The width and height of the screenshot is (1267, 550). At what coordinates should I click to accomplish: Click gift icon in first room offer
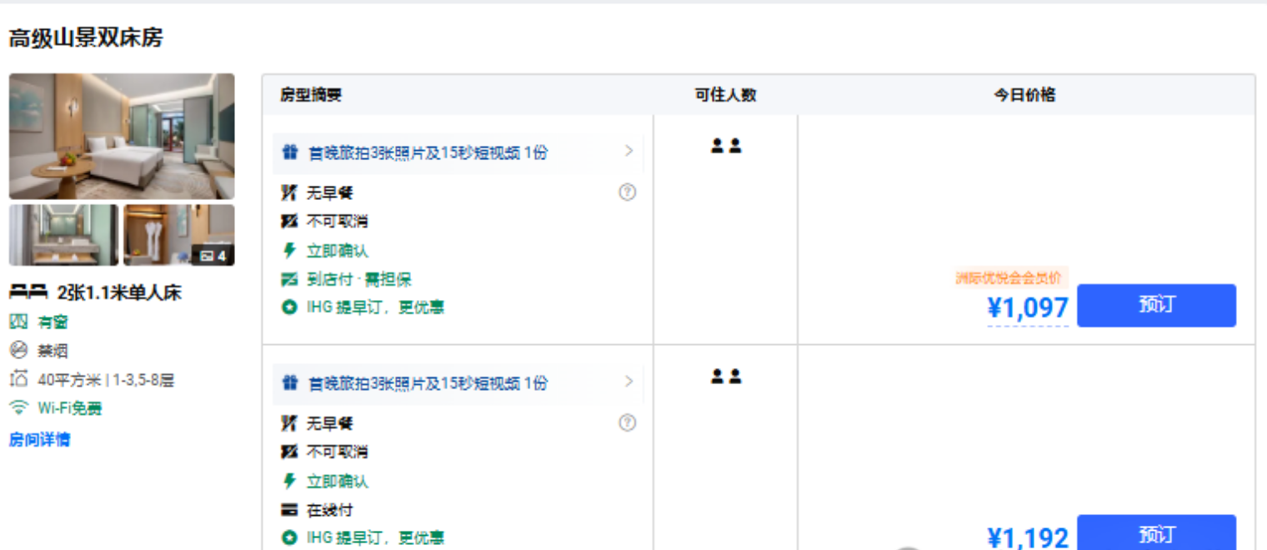click(x=289, y=152)
